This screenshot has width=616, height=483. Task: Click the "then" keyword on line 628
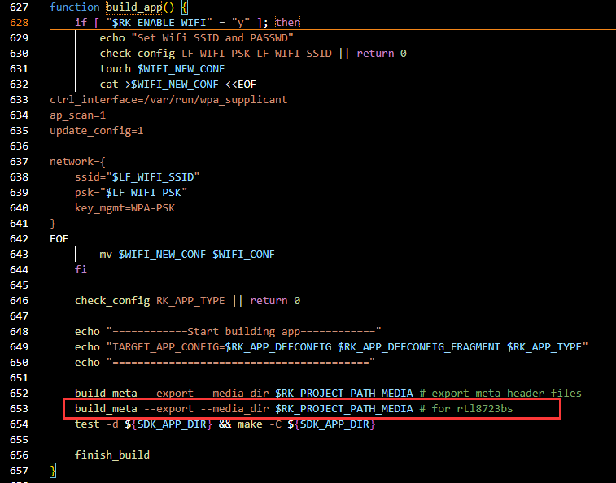coord(287,23)
